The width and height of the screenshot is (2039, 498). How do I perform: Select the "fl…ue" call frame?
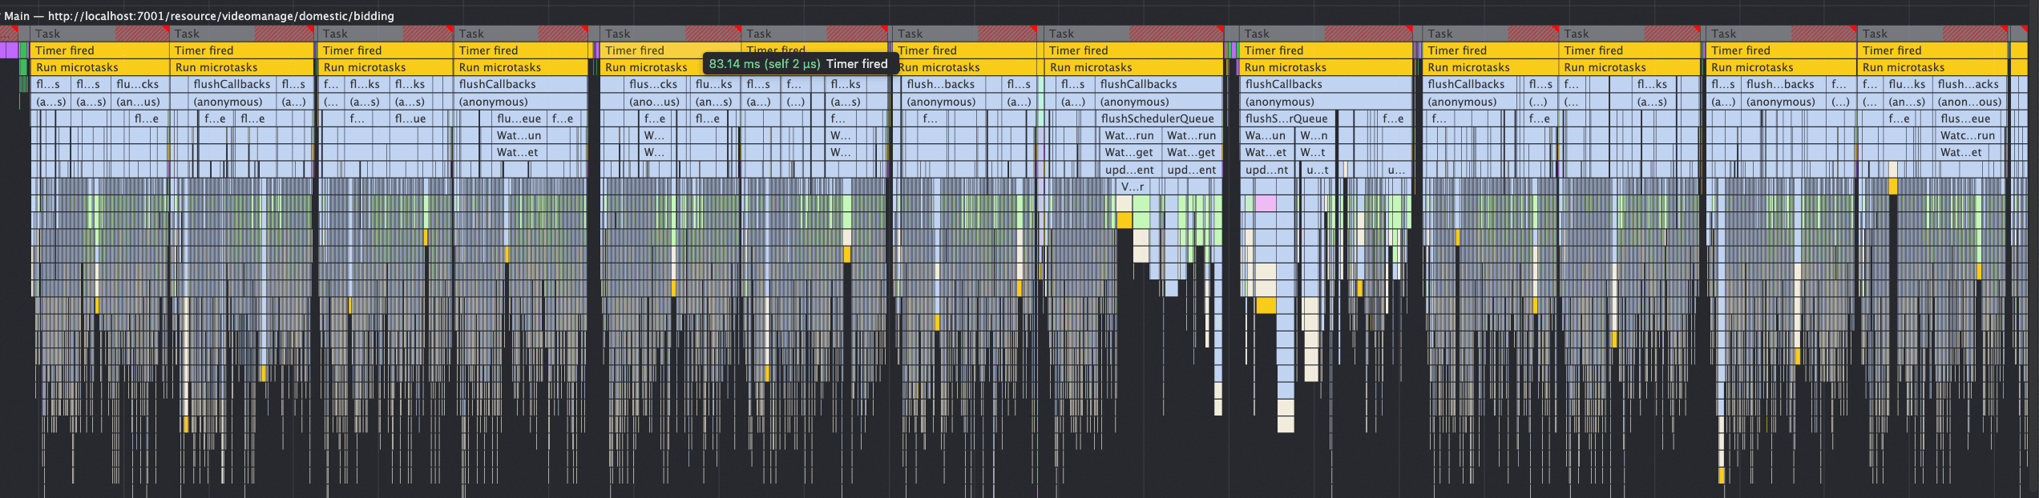pyautogui.click(x=410, y=118)
